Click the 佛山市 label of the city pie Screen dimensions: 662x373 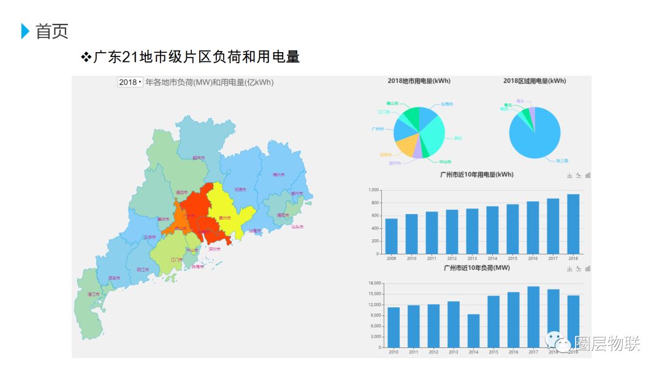click(x=392, y=103)
